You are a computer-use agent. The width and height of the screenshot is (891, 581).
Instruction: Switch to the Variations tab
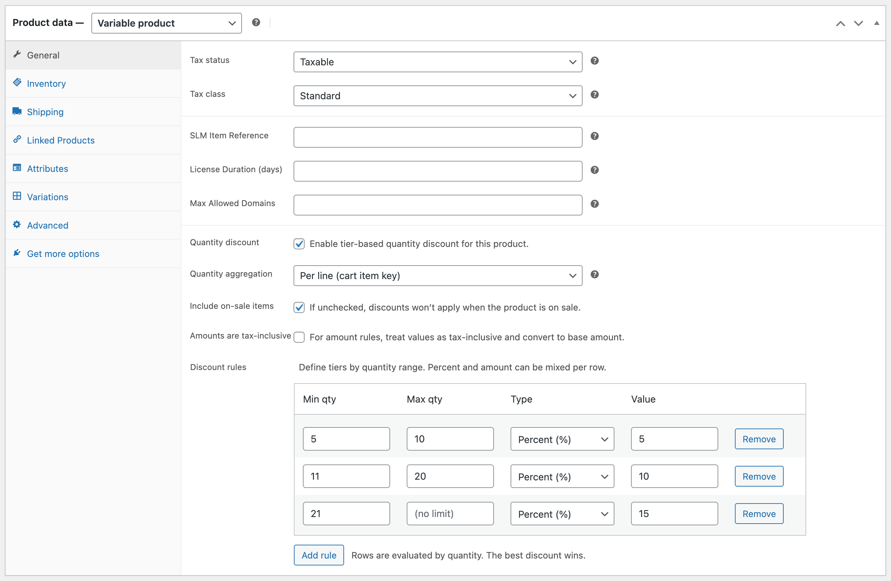coord(47,197)
